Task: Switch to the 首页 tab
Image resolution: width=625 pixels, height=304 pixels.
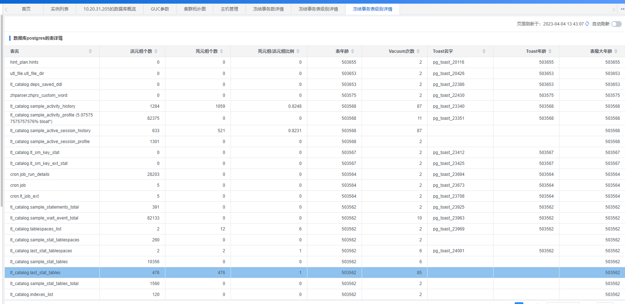Action: tap(26, 9)
